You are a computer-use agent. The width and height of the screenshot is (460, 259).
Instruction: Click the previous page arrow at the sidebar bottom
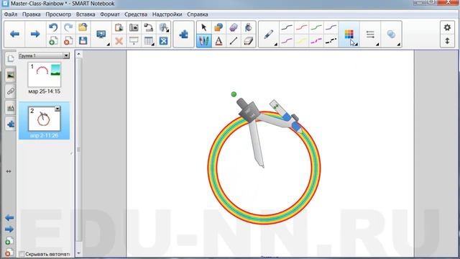9,218
